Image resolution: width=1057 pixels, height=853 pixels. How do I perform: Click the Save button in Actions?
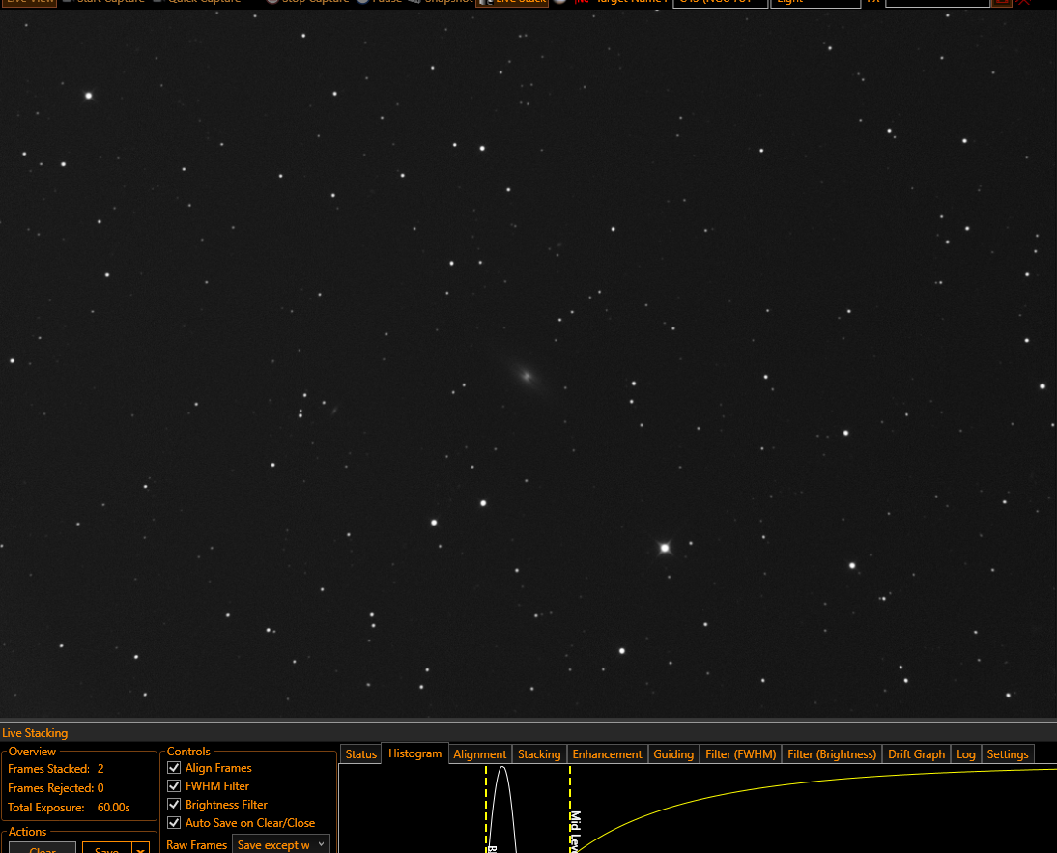(107, 849)
